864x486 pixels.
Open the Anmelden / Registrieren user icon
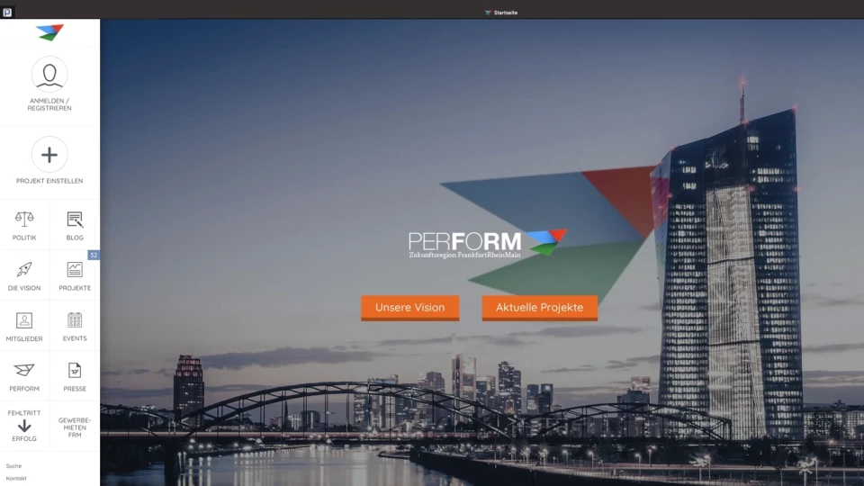49,75
